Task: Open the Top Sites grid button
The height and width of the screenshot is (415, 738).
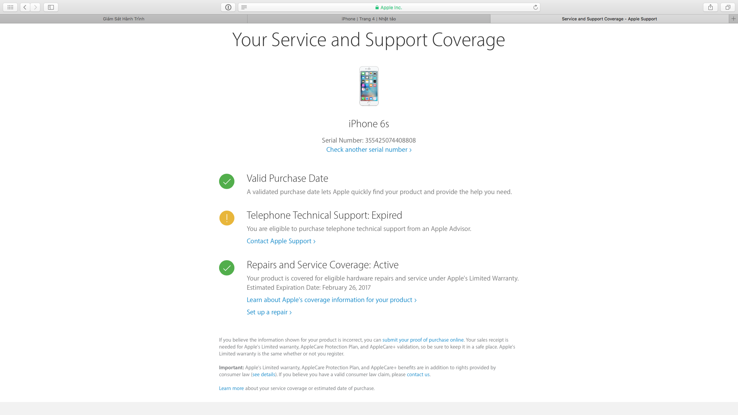Action: coord(10,7)
